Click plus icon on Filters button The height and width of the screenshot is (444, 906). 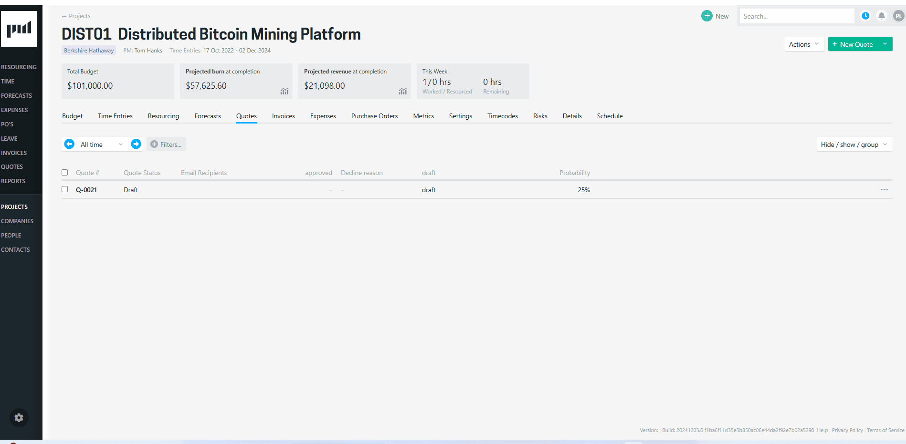[x=154, y=144]
